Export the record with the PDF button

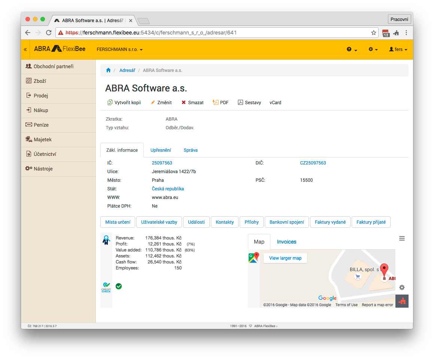pos(221,103)
